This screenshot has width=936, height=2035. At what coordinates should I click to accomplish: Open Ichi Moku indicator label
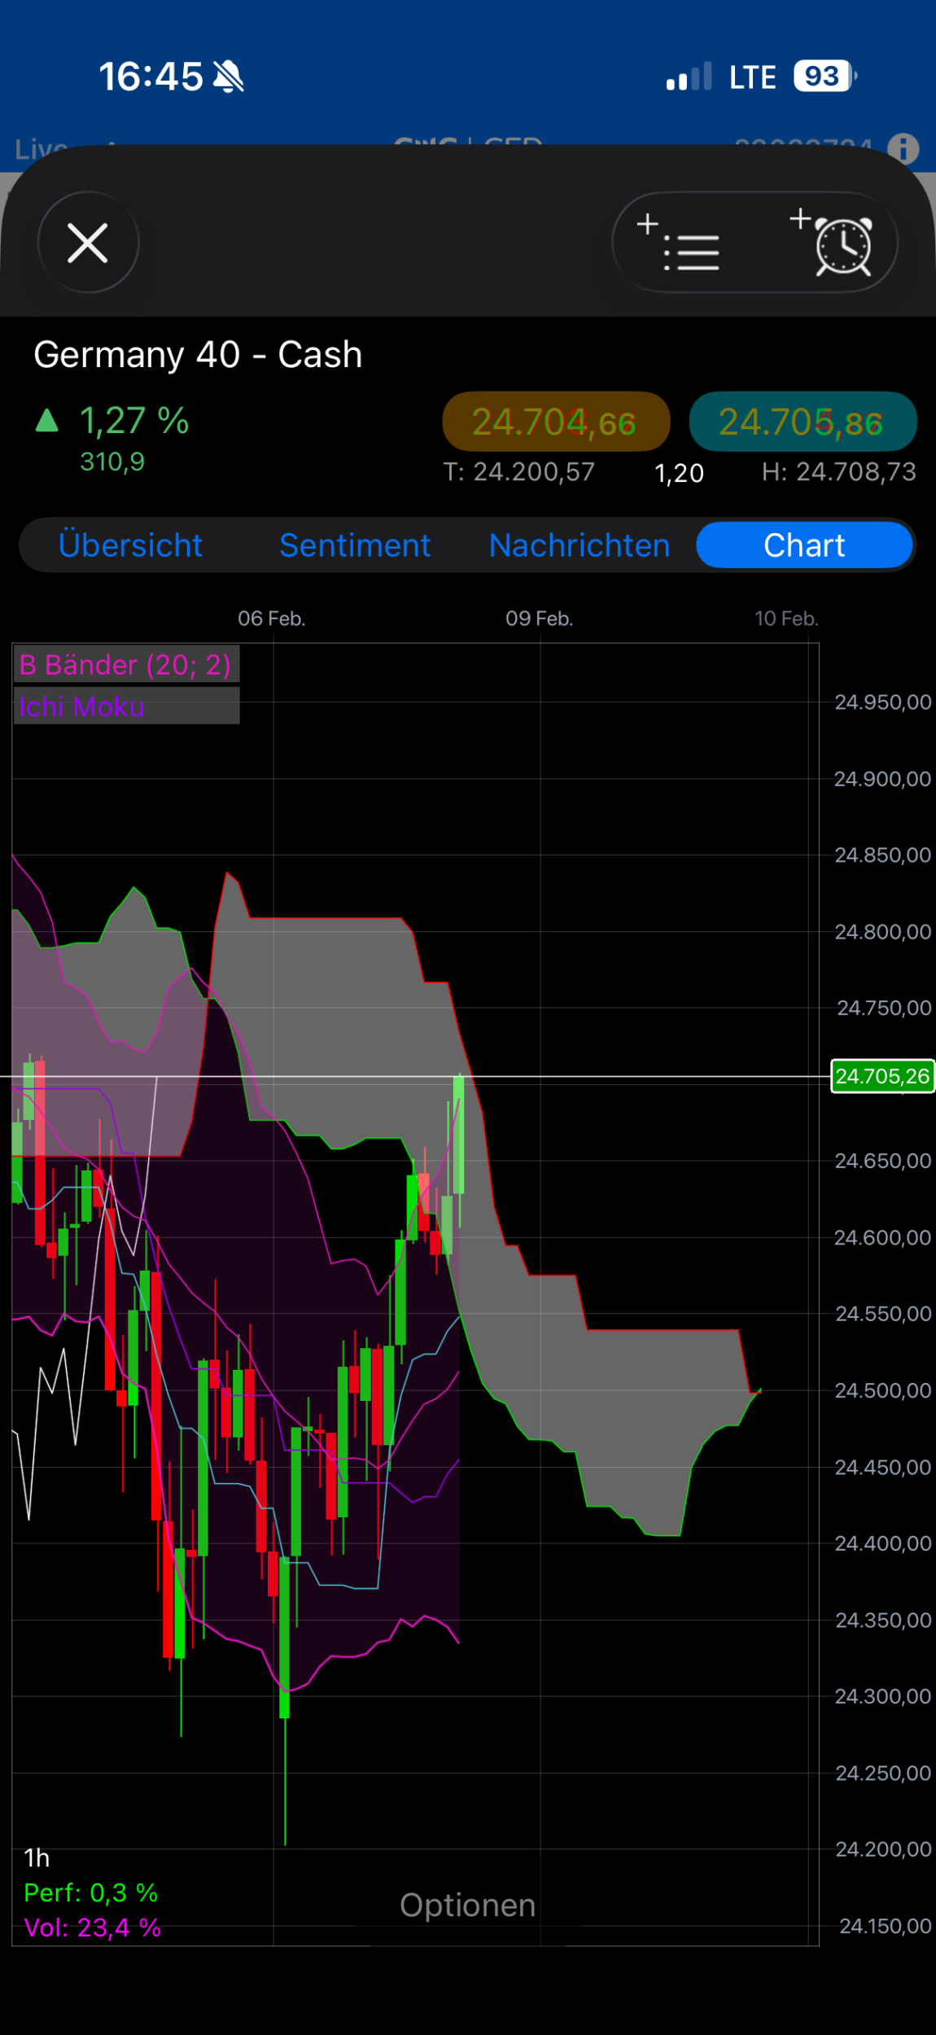82,707
